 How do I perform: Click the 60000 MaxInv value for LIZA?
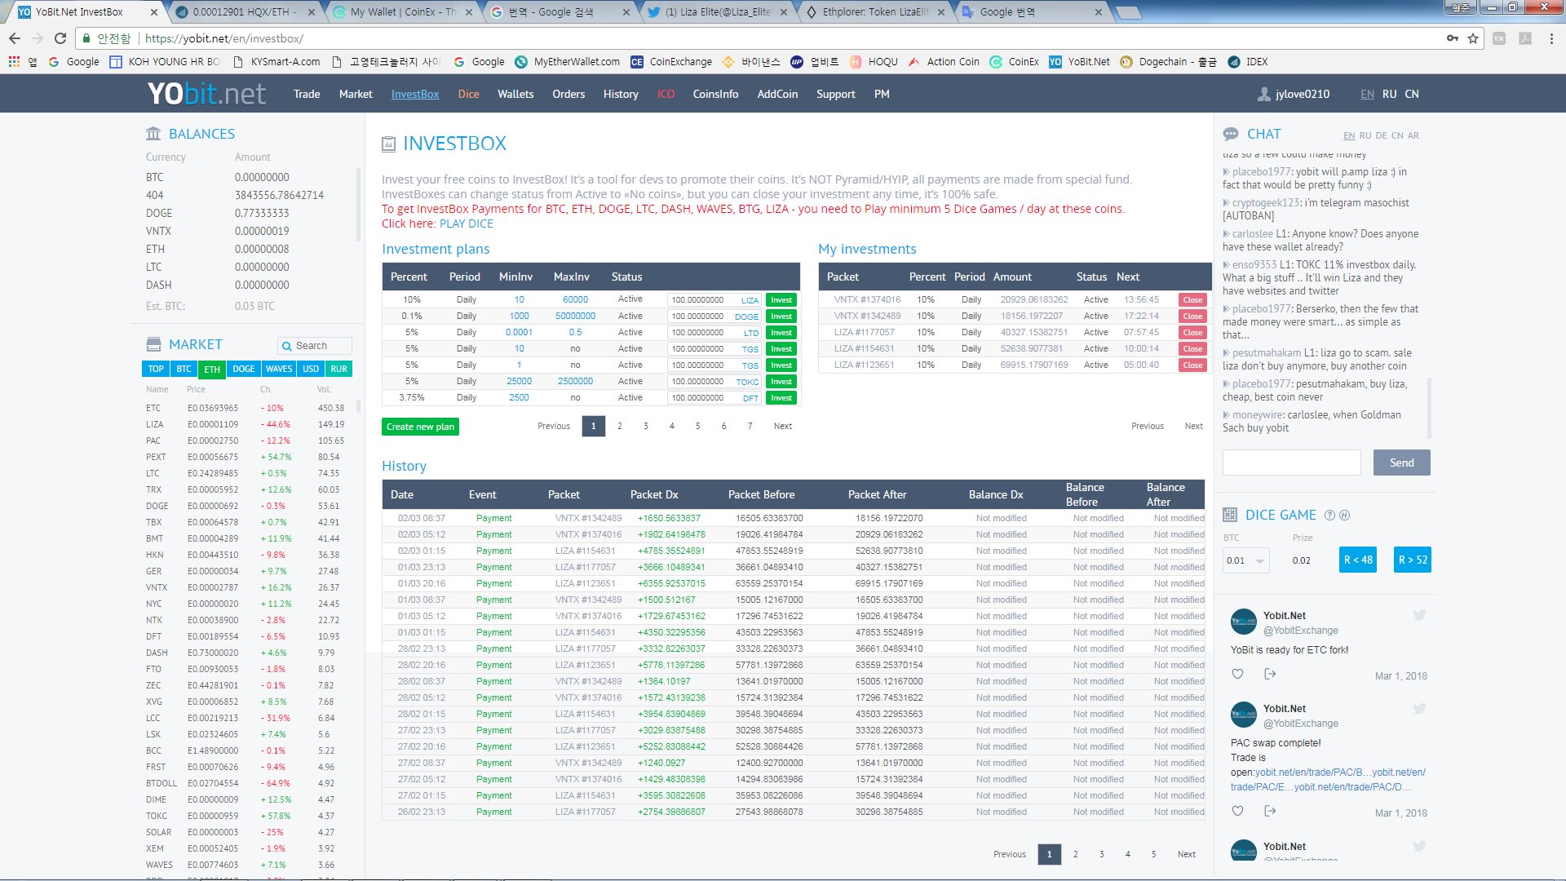point(575,300)
